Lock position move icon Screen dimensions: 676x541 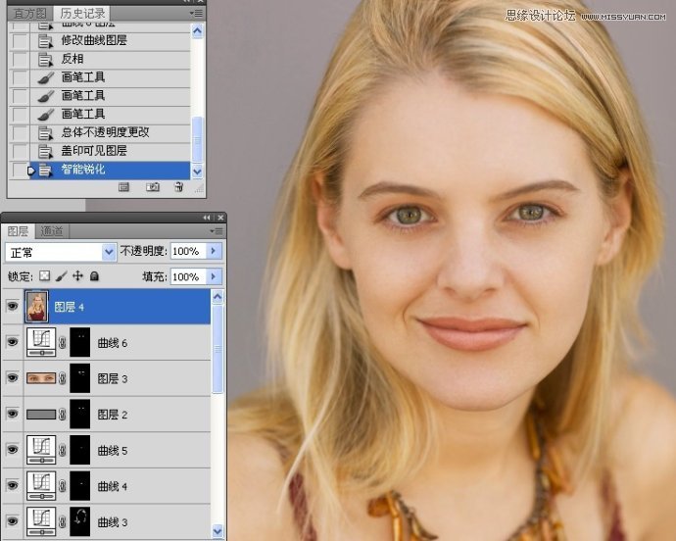click(x=77, y=275)
